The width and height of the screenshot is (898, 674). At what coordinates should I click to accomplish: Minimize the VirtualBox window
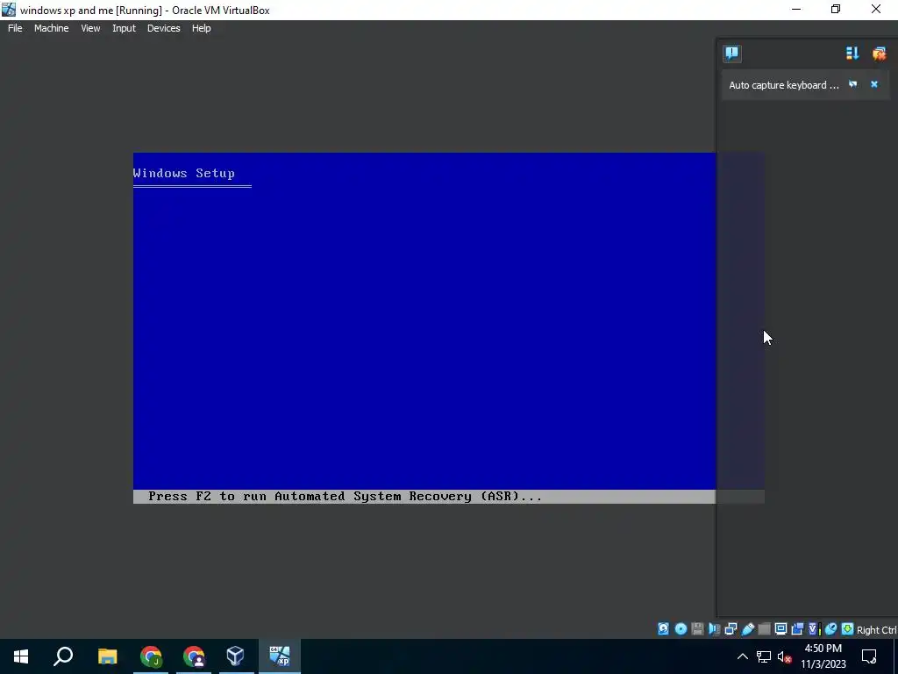pos(796,9)
